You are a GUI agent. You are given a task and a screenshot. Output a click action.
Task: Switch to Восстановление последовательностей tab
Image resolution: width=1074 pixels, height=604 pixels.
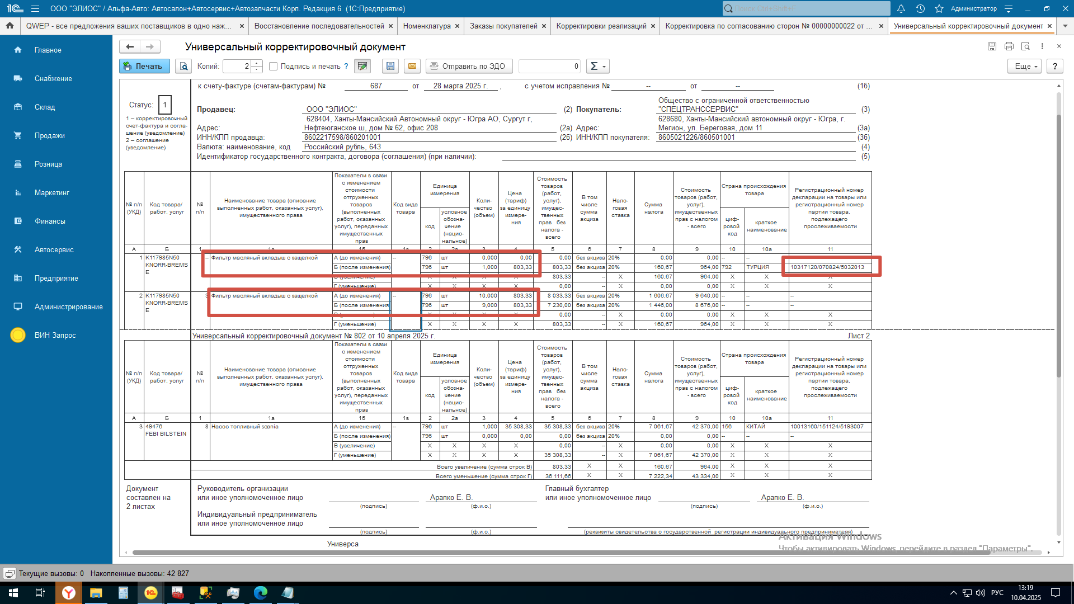[x=319, y=26]
